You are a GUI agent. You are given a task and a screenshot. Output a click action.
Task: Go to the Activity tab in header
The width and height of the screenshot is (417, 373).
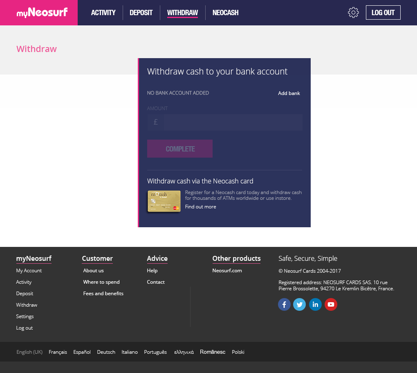103,13
